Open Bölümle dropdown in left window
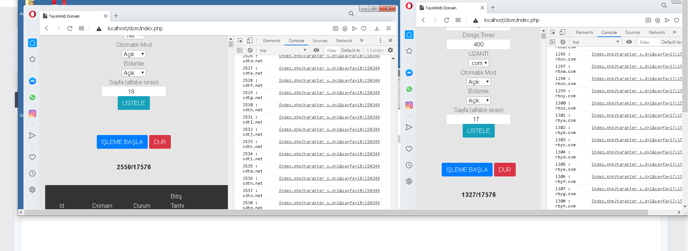The image size is (688, 251). [134, 73]
